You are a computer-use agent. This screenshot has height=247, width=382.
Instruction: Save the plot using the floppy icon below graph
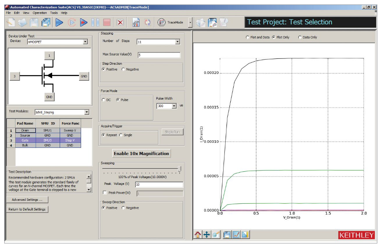227,234
